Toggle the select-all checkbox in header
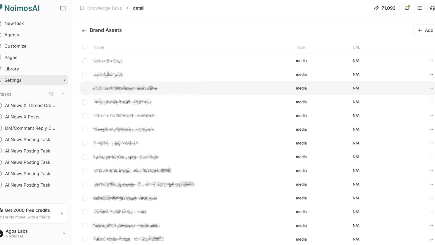435x245 pixels. pyautogui.click(x=85, y=47)
